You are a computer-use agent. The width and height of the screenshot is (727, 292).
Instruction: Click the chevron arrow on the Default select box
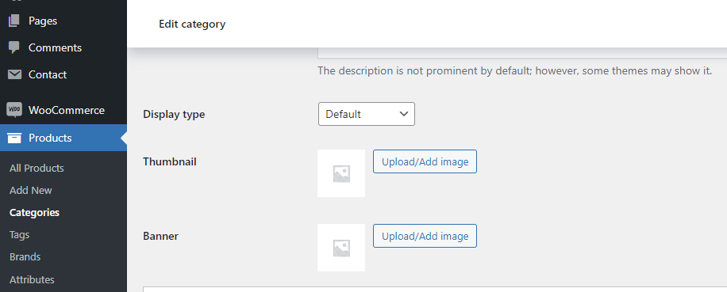pyautogui.click(x=404, y=114)
